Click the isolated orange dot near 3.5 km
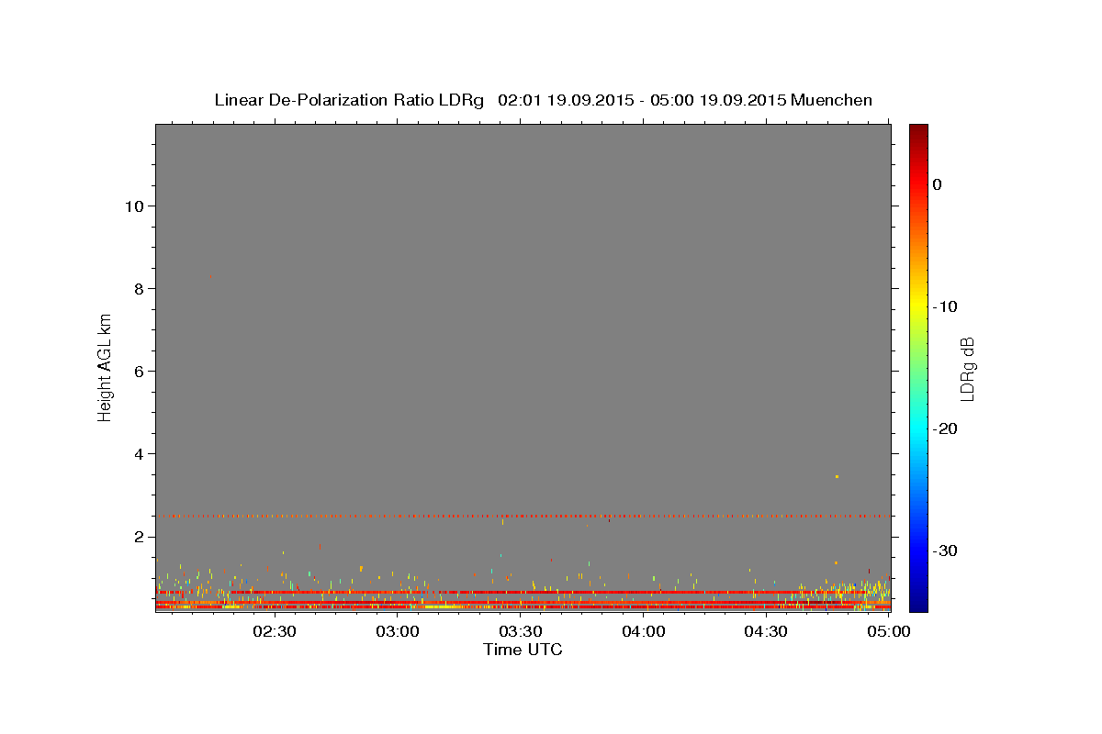Image resolution: width=1102 pixels, height=734 pixels. tap(838, 476)
